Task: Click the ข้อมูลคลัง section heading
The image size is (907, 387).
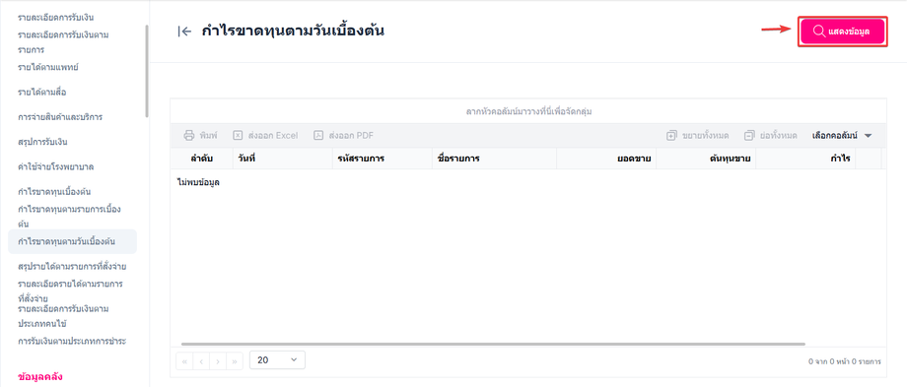Action: click(x=39, y=376)
